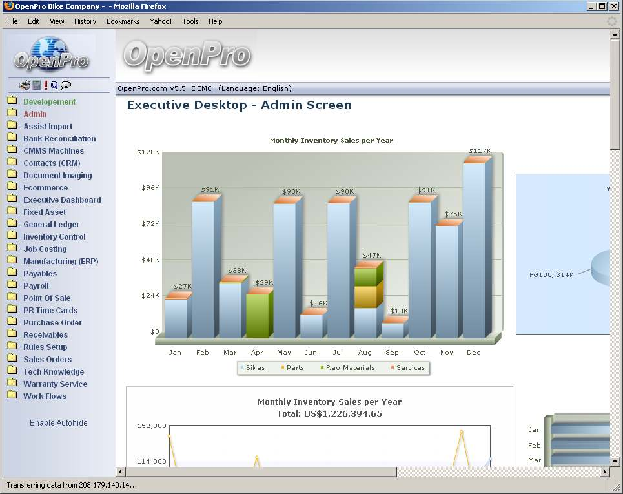Image resolution: width=623 pixels, height=494 pixels.
Task: Click the Bikes legend color swatch
Action: click(243, 368)
